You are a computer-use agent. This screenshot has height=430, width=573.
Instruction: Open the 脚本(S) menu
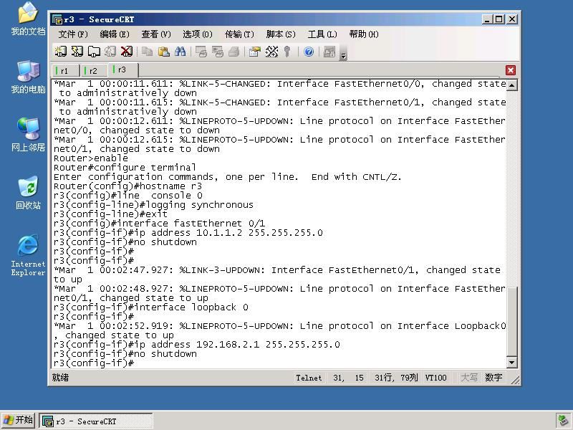[x=281, y=34]
